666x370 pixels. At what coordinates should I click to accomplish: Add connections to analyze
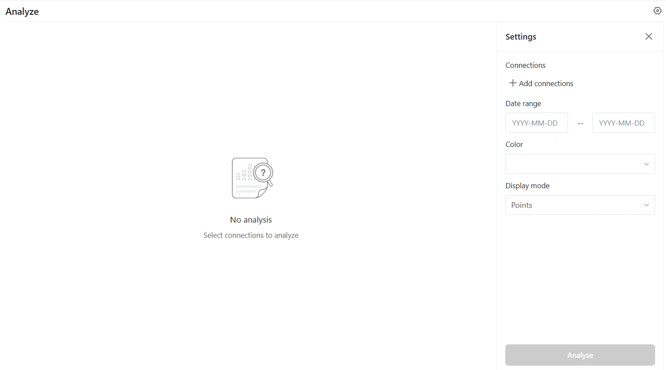click(x=541, y=83)
